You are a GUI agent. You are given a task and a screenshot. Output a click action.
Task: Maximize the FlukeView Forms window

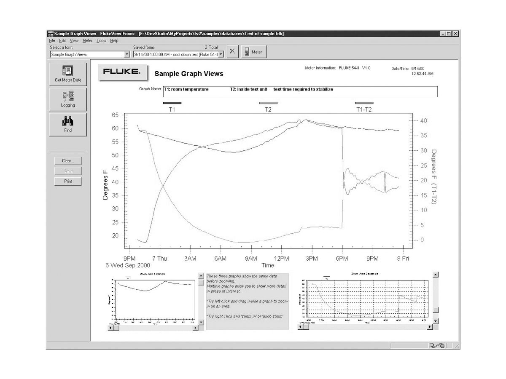449,33
